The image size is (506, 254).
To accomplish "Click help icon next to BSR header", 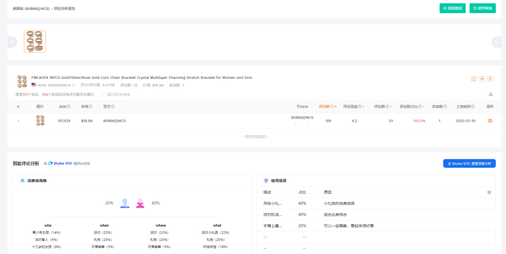I will point(69,106).
